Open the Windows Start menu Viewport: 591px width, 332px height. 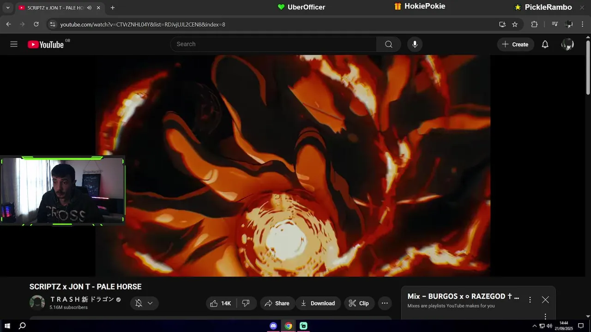[x=7, y=326]
